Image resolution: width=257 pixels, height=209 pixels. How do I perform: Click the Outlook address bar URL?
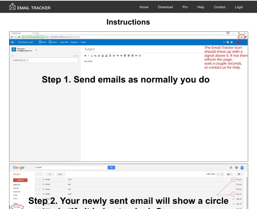point(63,37)
